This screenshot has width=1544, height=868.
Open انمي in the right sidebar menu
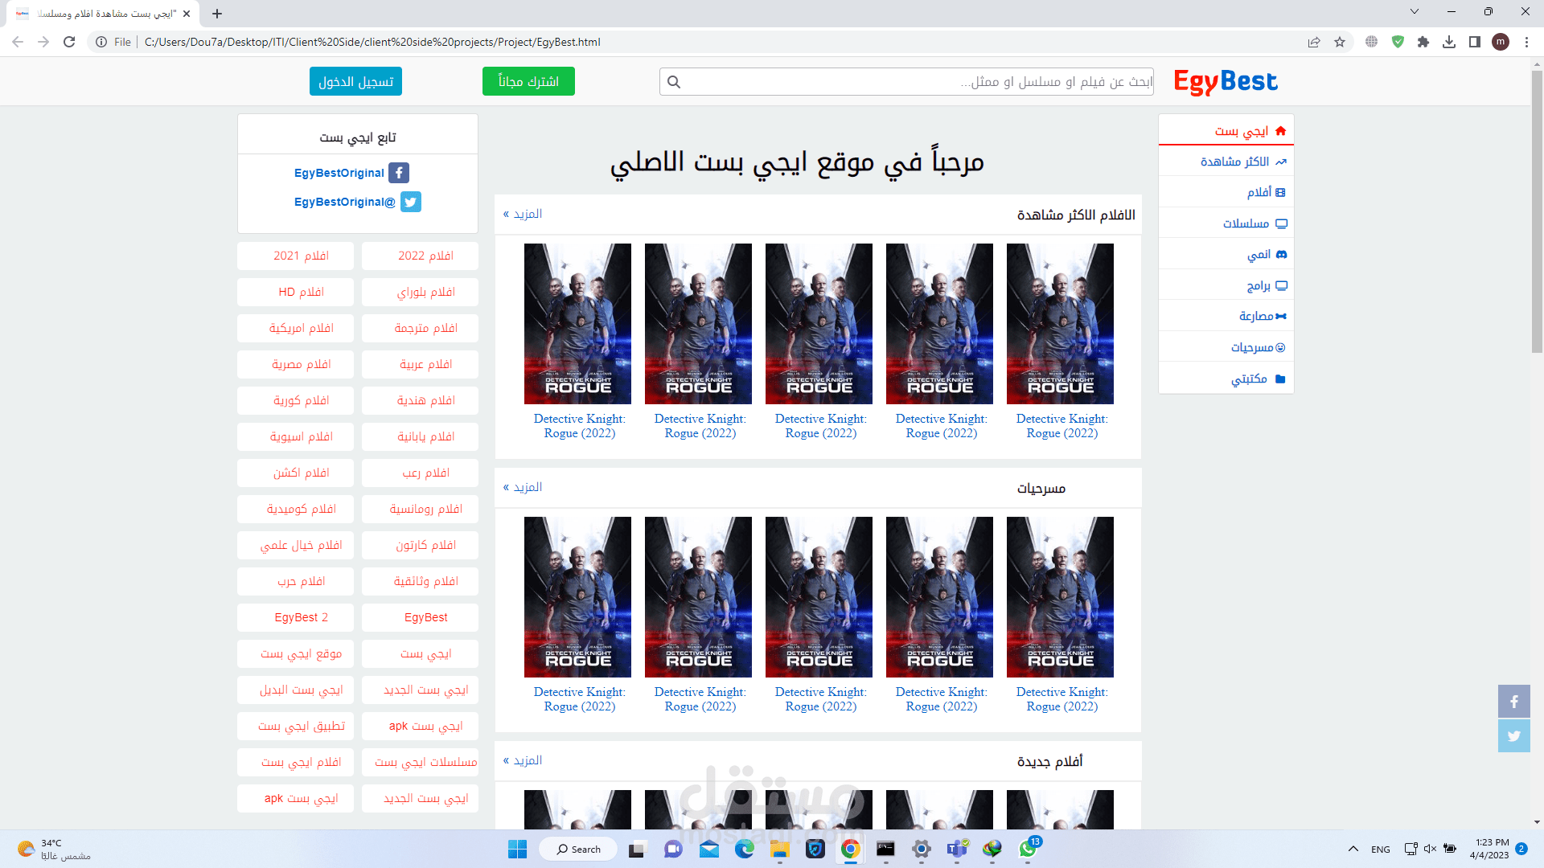pyautogui.click(x=1226, y=255)
